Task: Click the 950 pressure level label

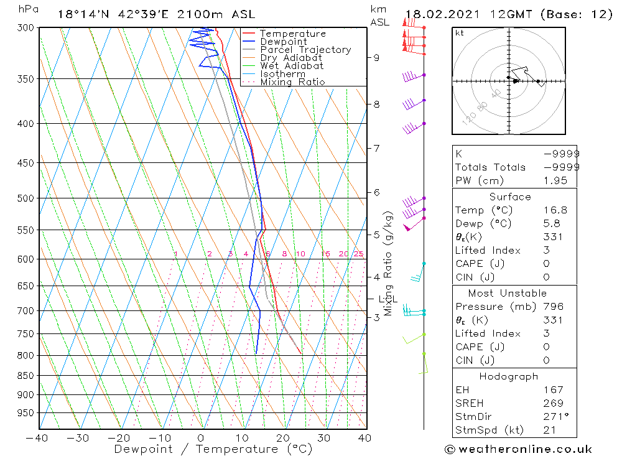Action: coord(26,413)
